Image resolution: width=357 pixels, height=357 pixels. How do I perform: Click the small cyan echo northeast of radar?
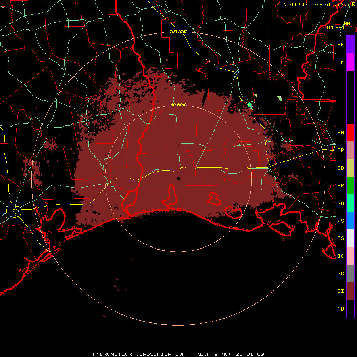point(250,106)
